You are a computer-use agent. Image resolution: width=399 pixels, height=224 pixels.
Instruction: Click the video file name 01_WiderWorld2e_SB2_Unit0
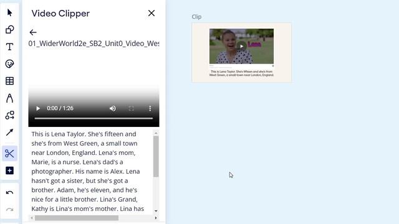point(94,44)
